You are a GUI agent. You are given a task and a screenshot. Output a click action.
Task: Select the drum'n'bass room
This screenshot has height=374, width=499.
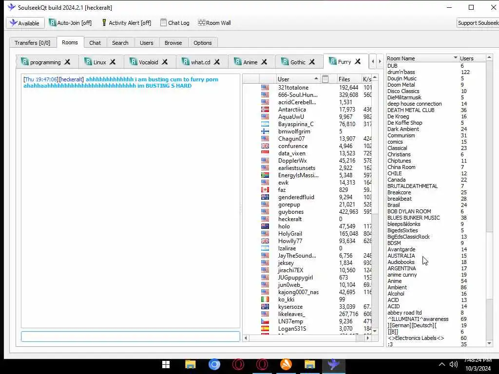click(401, 72)
